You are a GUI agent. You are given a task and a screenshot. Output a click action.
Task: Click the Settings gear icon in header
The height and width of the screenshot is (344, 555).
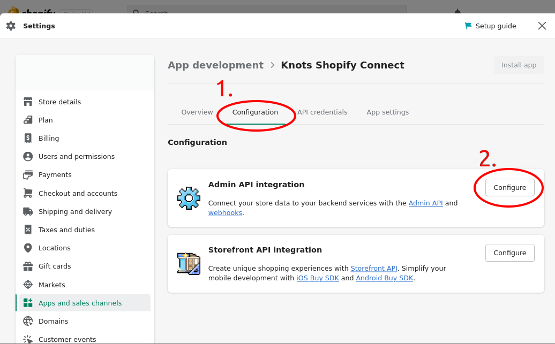click(11, 26)
